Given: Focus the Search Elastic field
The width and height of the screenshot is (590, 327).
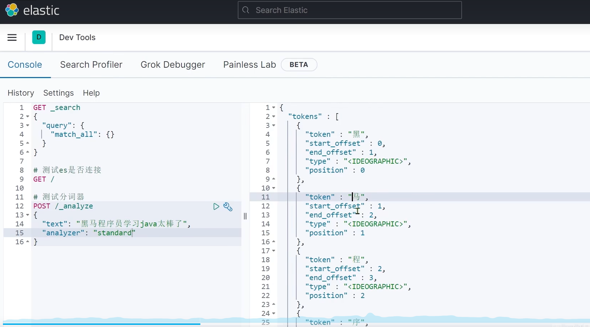Looking at the screenshot, I should (x=350, y=10).
